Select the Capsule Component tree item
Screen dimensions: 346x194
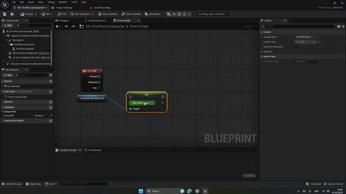[30, 36]
